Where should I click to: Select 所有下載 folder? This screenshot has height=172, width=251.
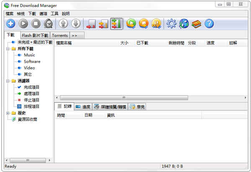coord(26,49)
